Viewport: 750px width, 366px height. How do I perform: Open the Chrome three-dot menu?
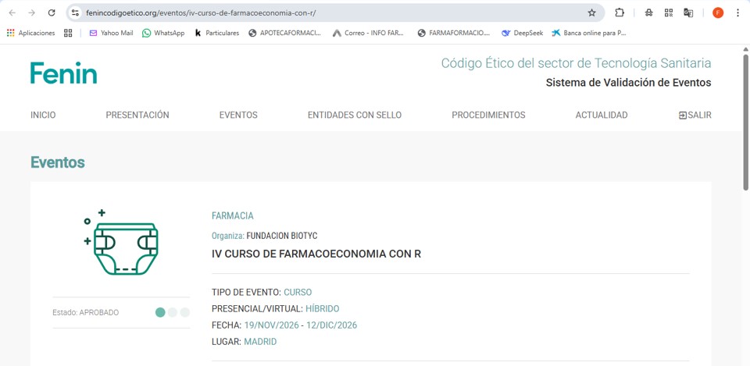pyautogui.click(x=737, y=12)
